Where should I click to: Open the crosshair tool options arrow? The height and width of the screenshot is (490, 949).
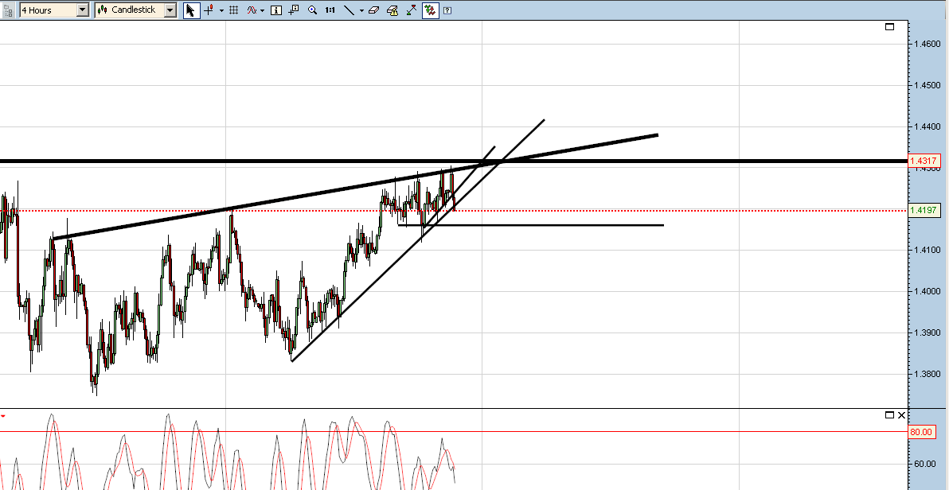(221, 10)
